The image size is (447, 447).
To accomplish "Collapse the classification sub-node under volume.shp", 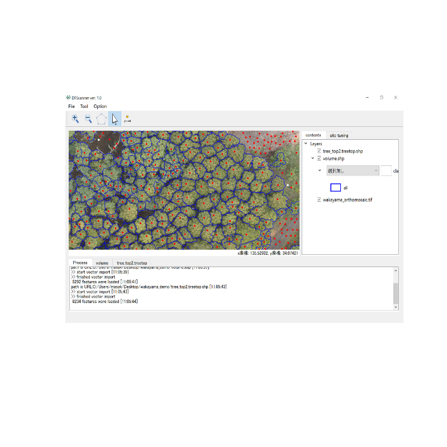I will 320,170.
